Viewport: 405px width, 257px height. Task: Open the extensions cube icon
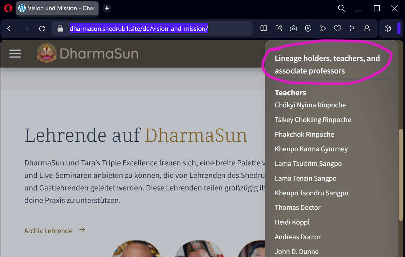388,29
